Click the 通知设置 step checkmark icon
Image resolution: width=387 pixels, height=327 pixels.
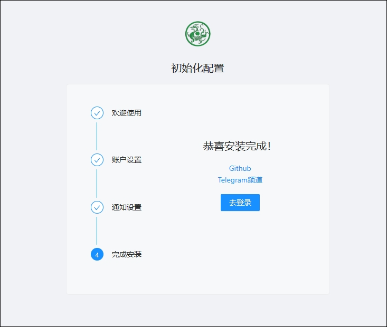coord(97,207)
